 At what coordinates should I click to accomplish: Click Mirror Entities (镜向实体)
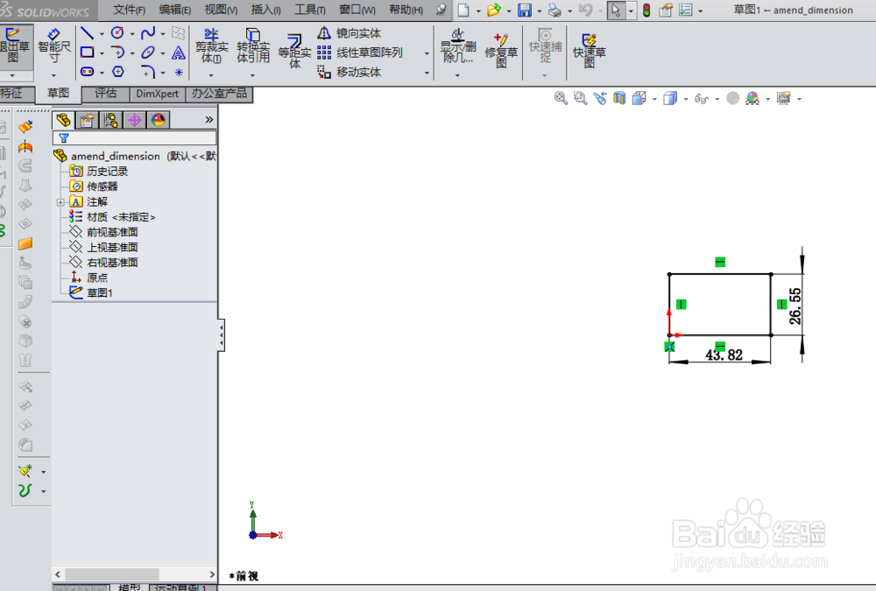coord(350,33)
